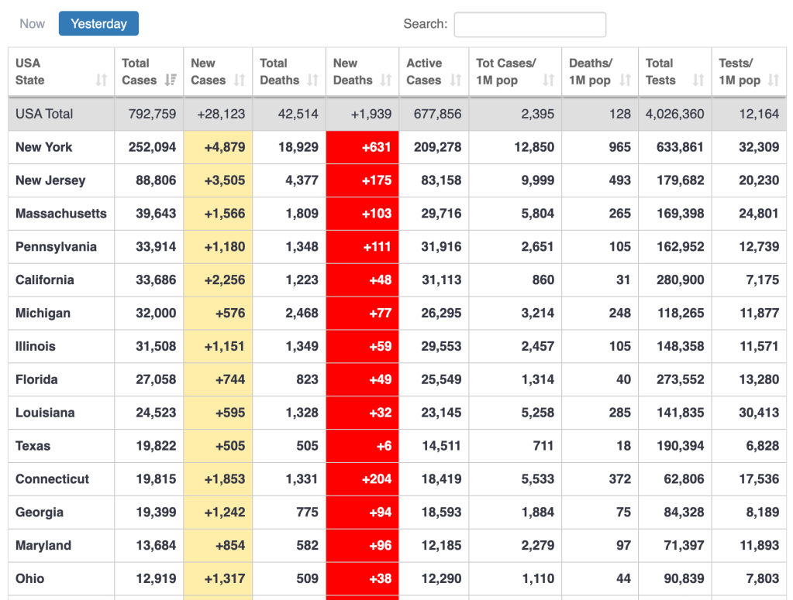793x600 pixels.
Task: Click New York's red +631 deaths cell
Action: (362, 147)
